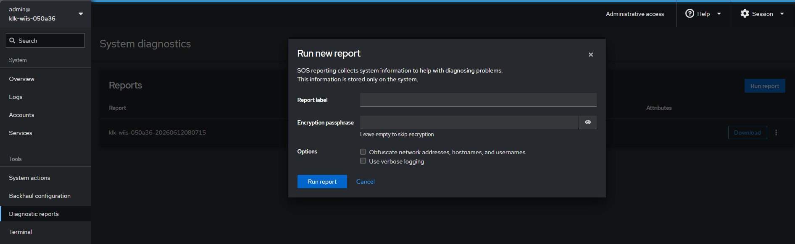Viewport: 795px width, 244px height.
Task: Select report klk-wiis-050a36-20260612080715
Action: [x=157, y=132]
